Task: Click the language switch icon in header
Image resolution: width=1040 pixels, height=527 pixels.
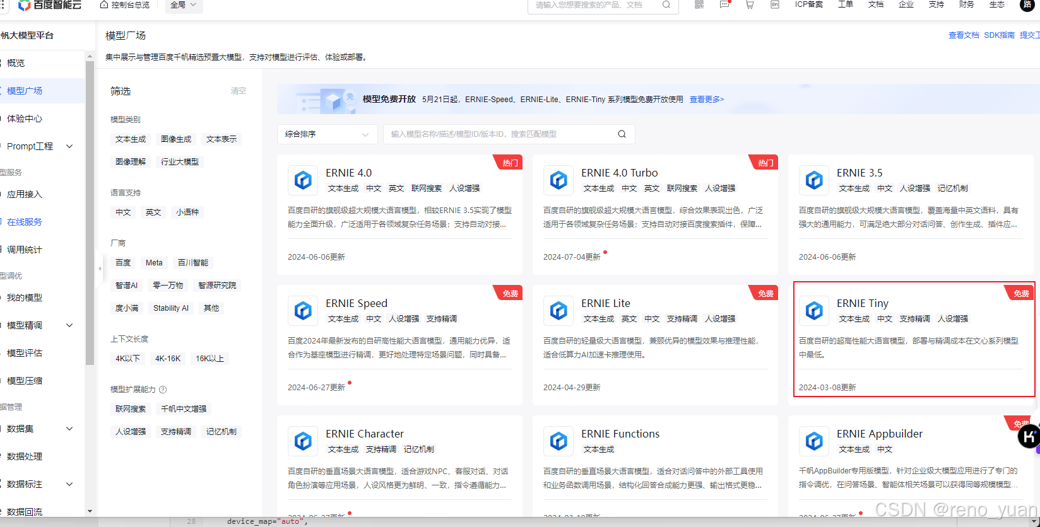Action: pos(775,4)
